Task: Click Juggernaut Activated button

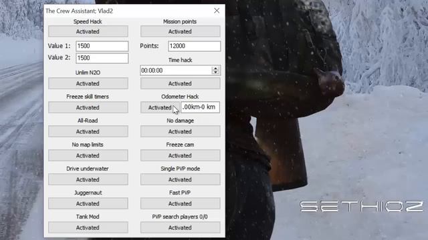Action: point(88,203)
